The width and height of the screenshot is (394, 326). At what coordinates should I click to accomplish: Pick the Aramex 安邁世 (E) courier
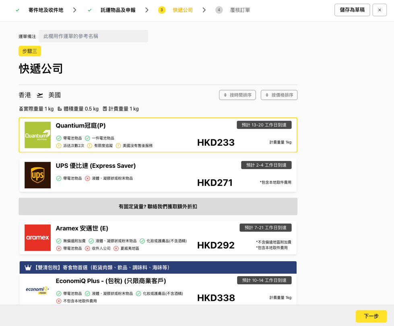click(x=158, y=237)
